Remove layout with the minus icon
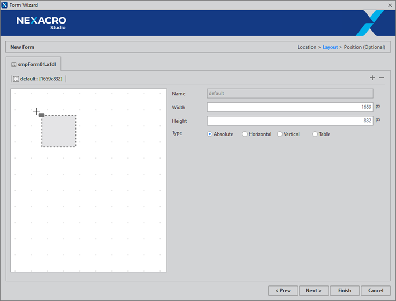The width and height of the screenshot is (396, 301). [x=382, y=78]
